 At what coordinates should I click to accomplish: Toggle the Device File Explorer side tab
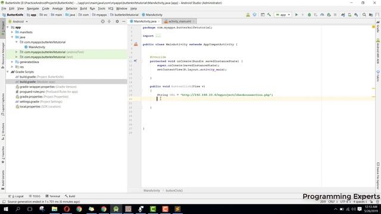click(378, 176)
